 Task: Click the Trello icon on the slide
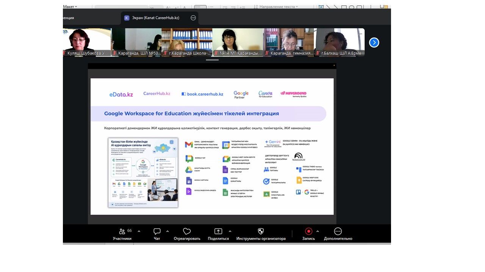(298, 192)
